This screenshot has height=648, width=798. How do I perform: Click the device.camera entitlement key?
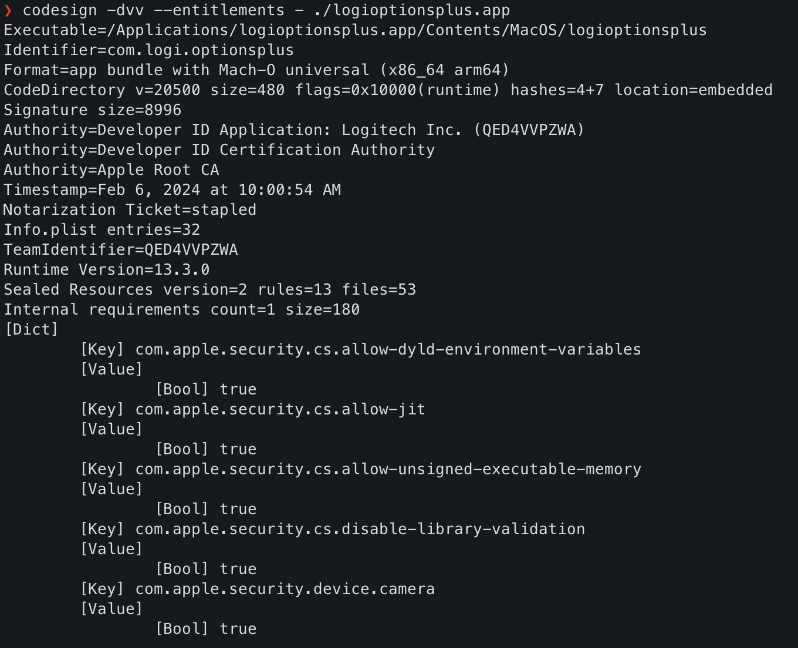285,589
